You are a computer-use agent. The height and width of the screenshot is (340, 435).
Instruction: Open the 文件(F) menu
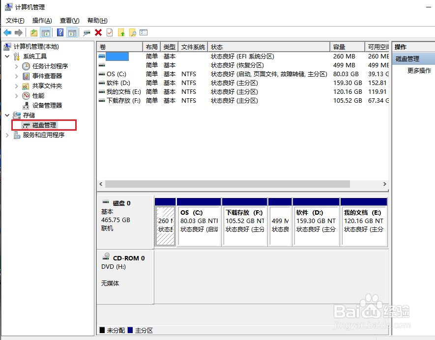coord(15,21)
